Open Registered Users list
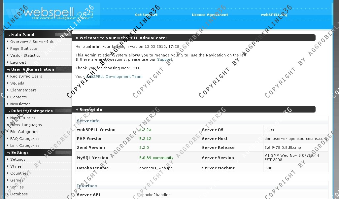The width and height of the screenshot is (339, 199). pyautogui.click(x=26, y=76)
